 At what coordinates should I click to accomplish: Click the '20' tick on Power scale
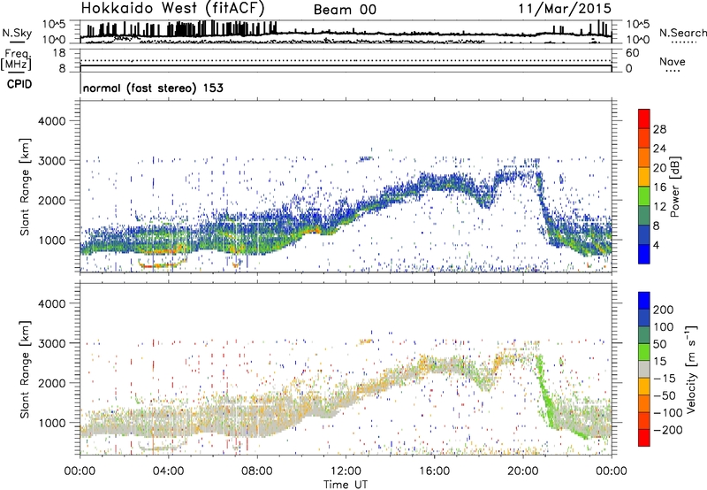pos(659,168)
